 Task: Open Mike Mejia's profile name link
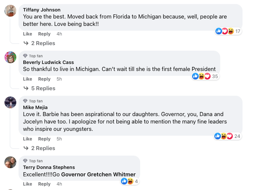coord(35,108)
